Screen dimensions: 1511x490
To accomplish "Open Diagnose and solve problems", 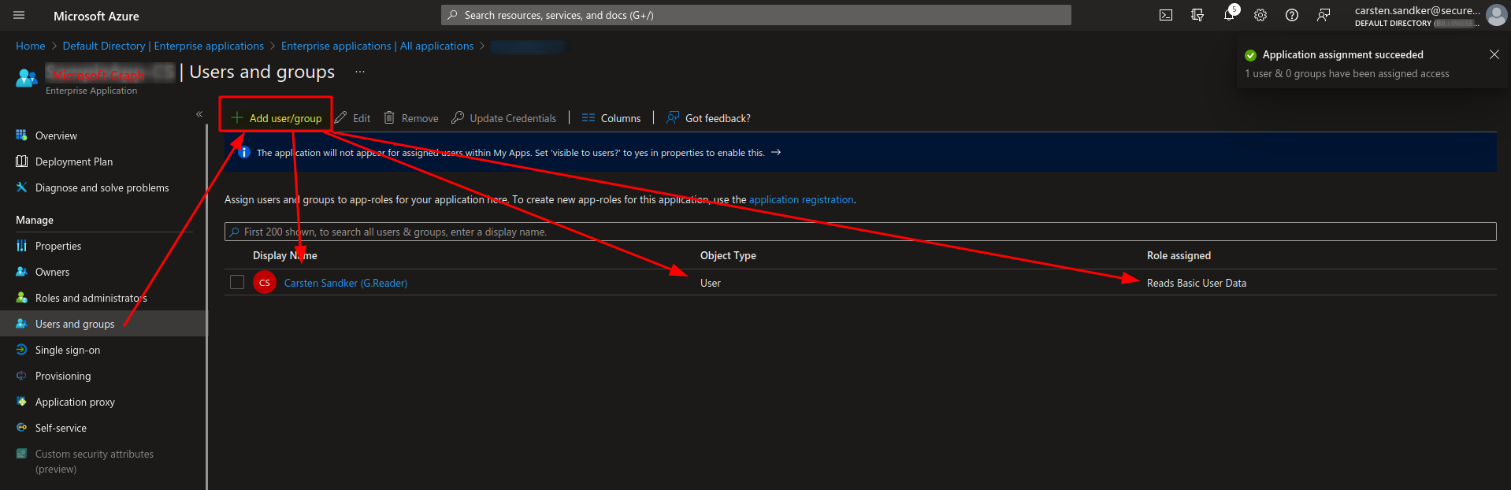I will coord(102,187).
